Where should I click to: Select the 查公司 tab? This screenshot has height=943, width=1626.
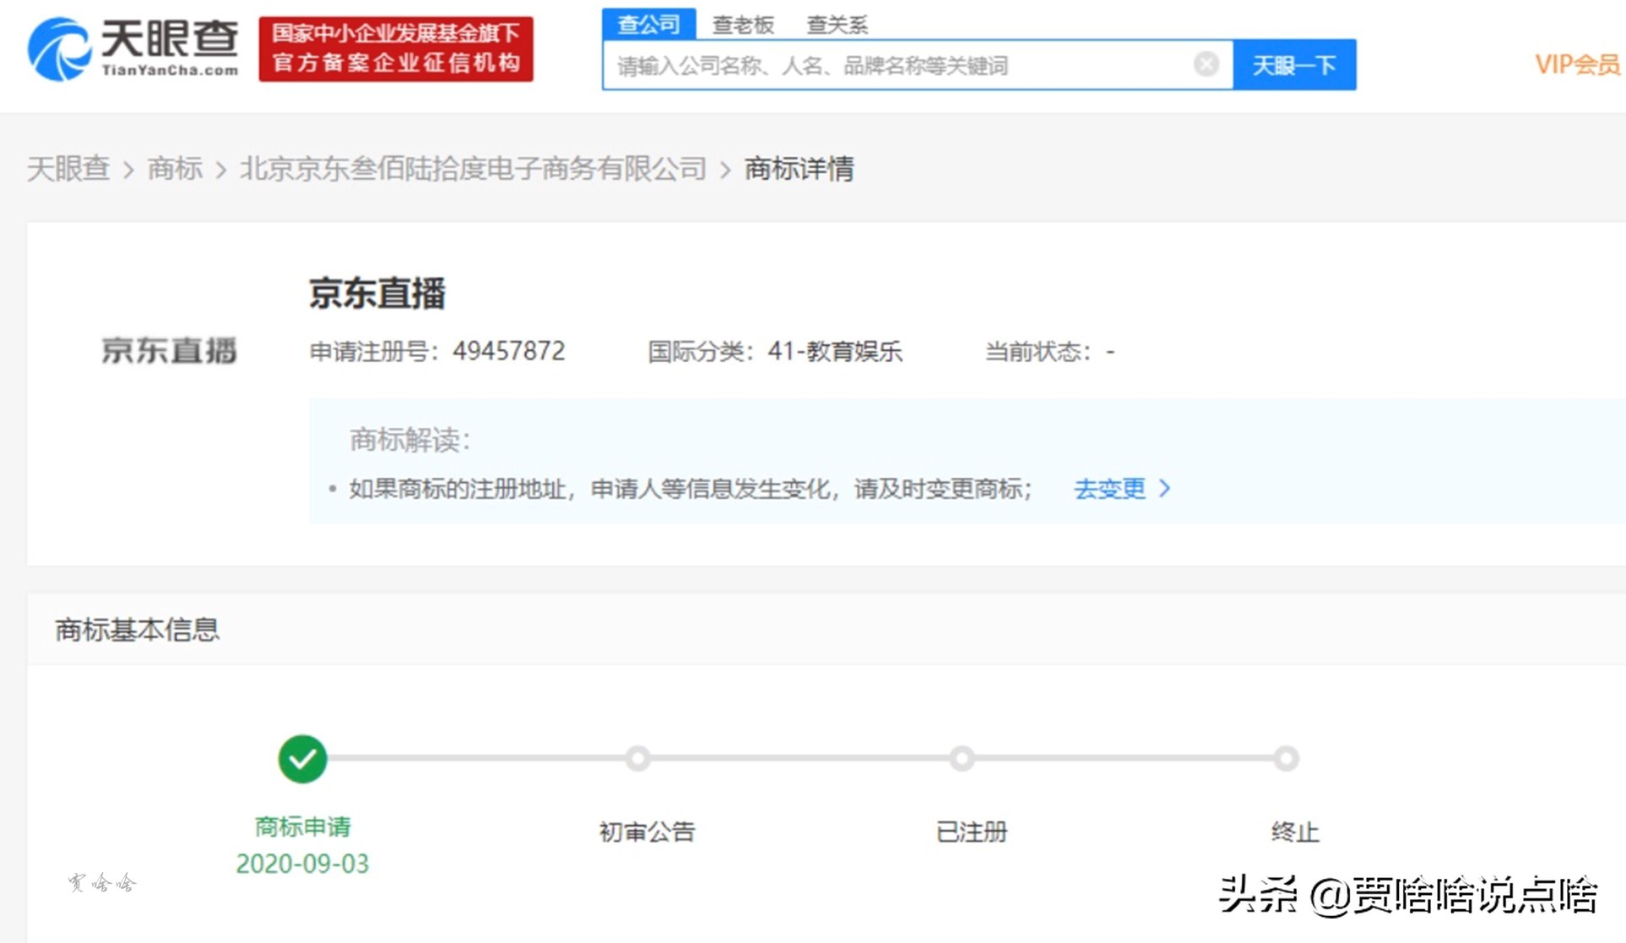pos(648,24)
